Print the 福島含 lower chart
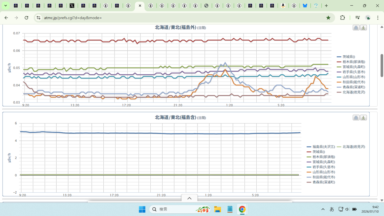The width and height of the screenshot is (384, 216). click(356, 118)
